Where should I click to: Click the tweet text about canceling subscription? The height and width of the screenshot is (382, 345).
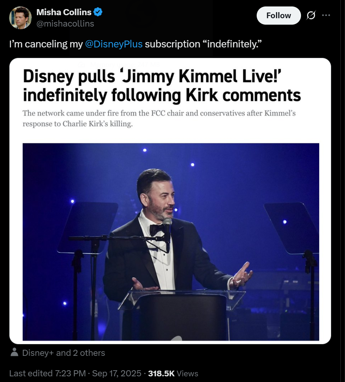(135, 44)
